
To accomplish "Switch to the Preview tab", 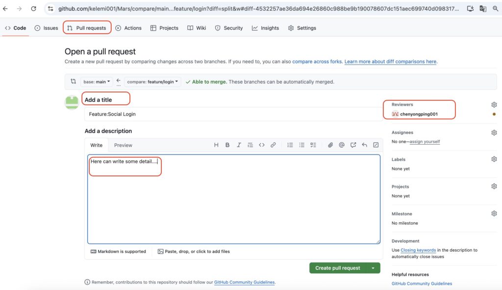I will pos(123,145).
